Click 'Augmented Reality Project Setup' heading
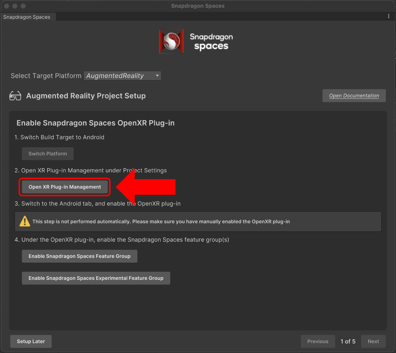 coord(86,96)
